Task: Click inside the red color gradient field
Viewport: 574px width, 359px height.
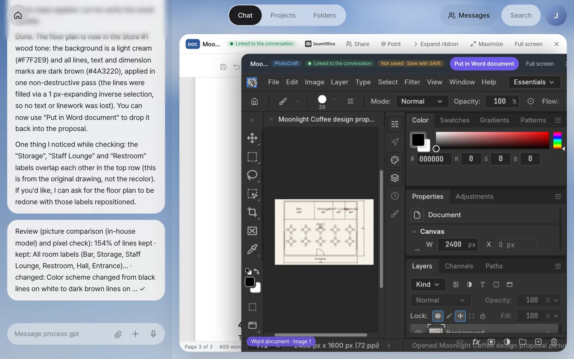Action: [492, 140]
